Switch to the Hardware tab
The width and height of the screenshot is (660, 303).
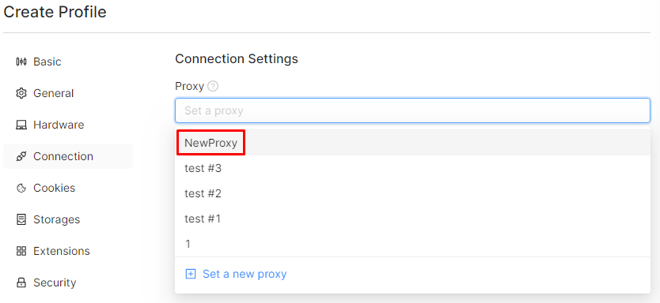68,125
